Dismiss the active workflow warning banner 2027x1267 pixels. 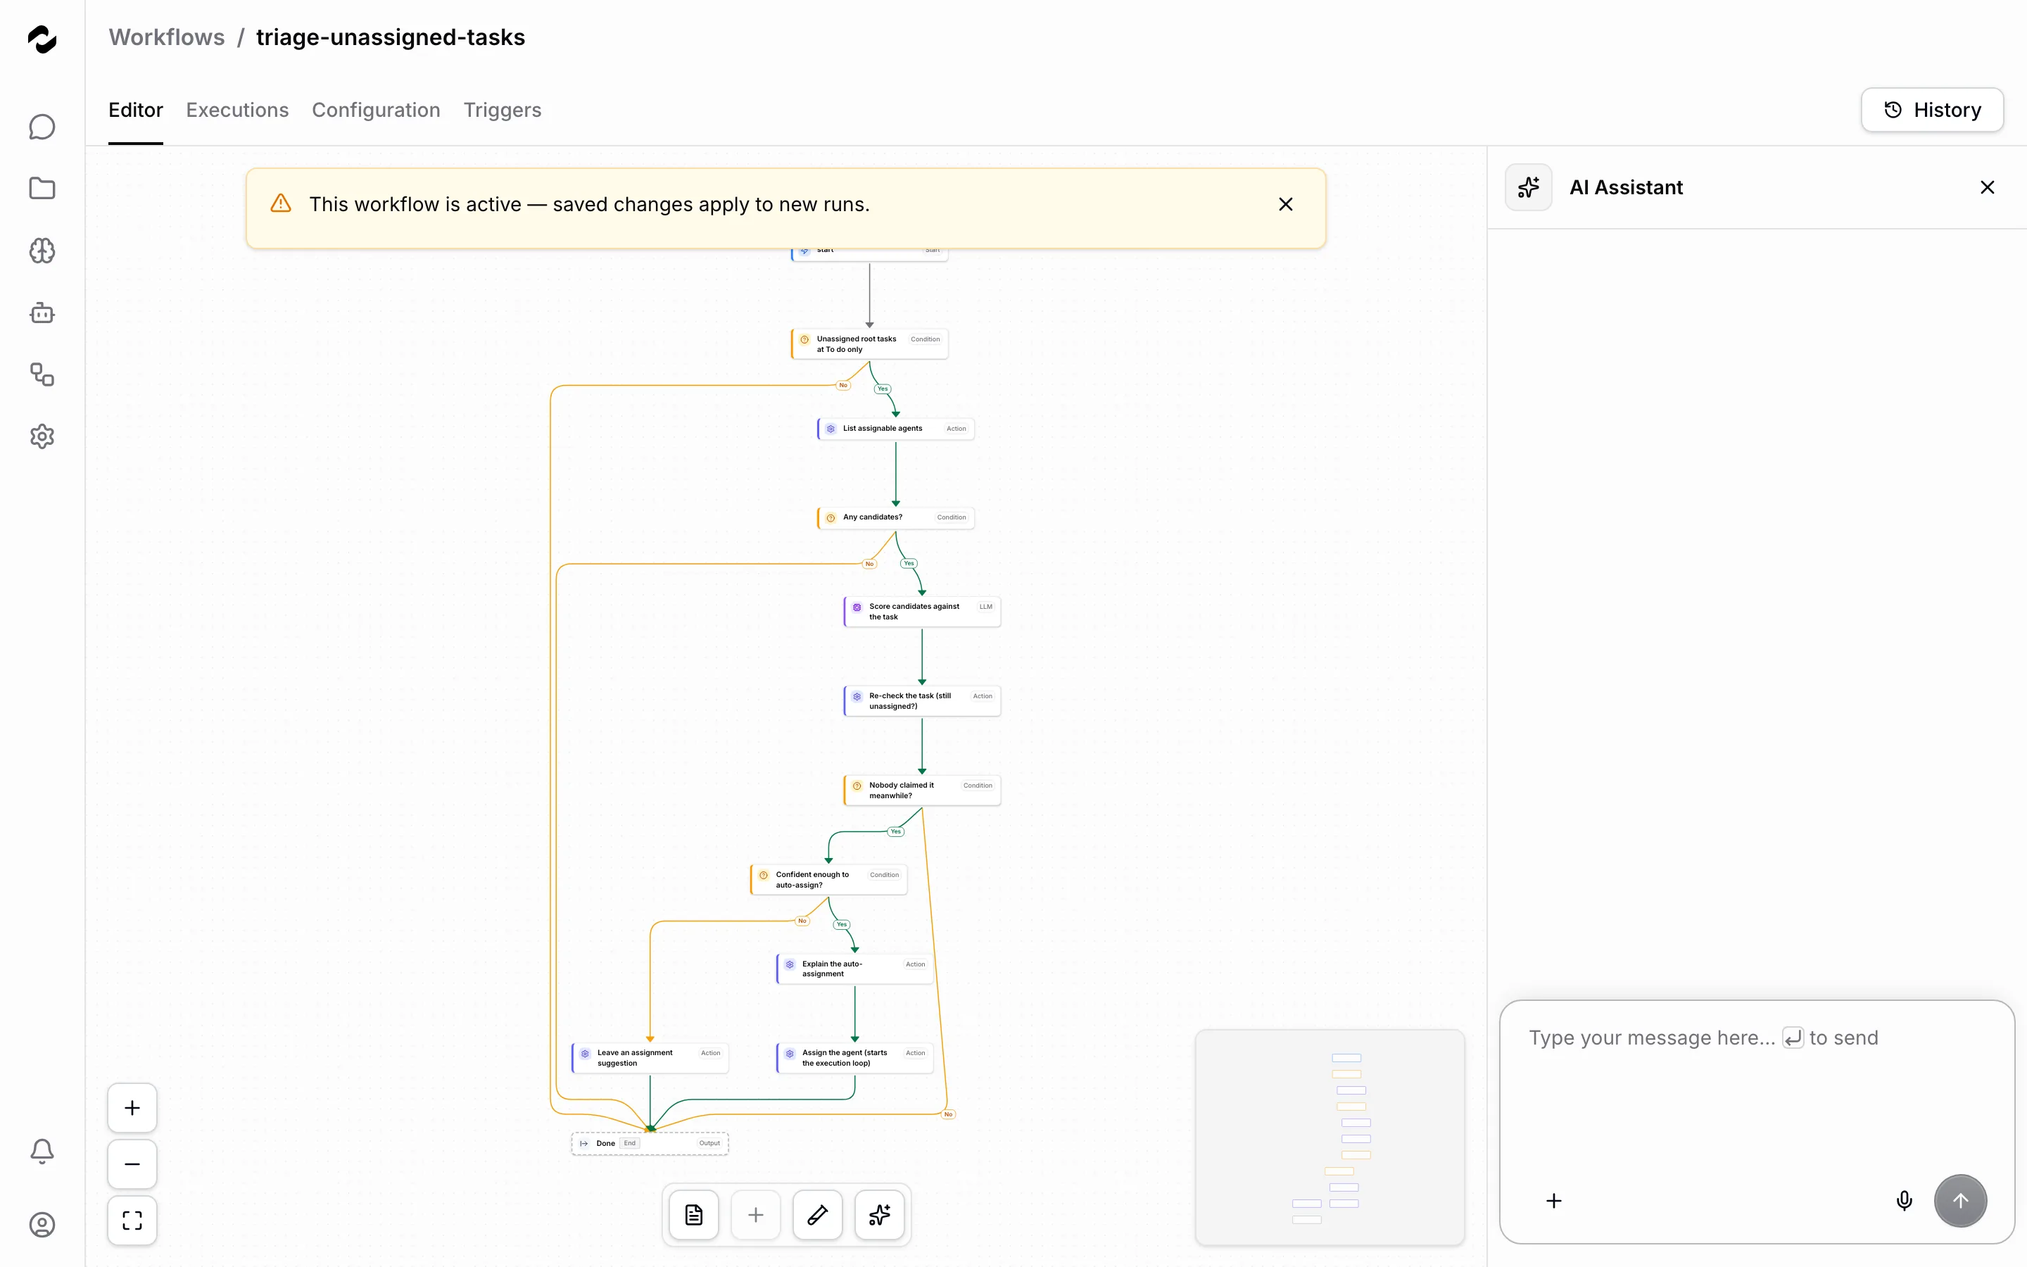click(1286, 204)
